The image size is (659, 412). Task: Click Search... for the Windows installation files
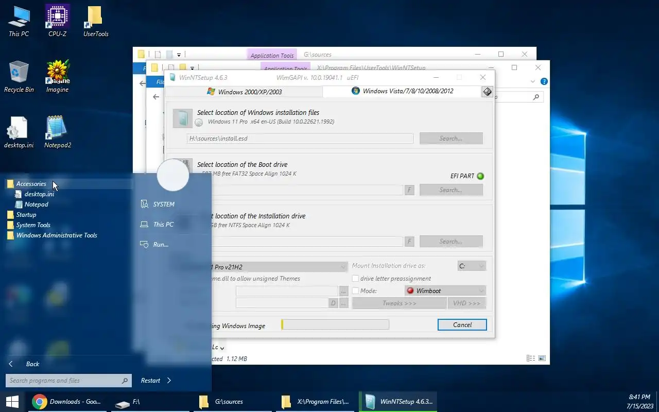click(x=451, y=139)
